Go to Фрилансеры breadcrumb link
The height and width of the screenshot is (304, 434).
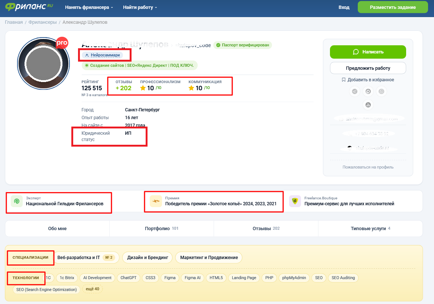tap(42, 22)
